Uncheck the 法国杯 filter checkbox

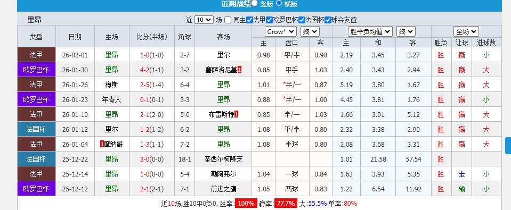pos(302,20)
